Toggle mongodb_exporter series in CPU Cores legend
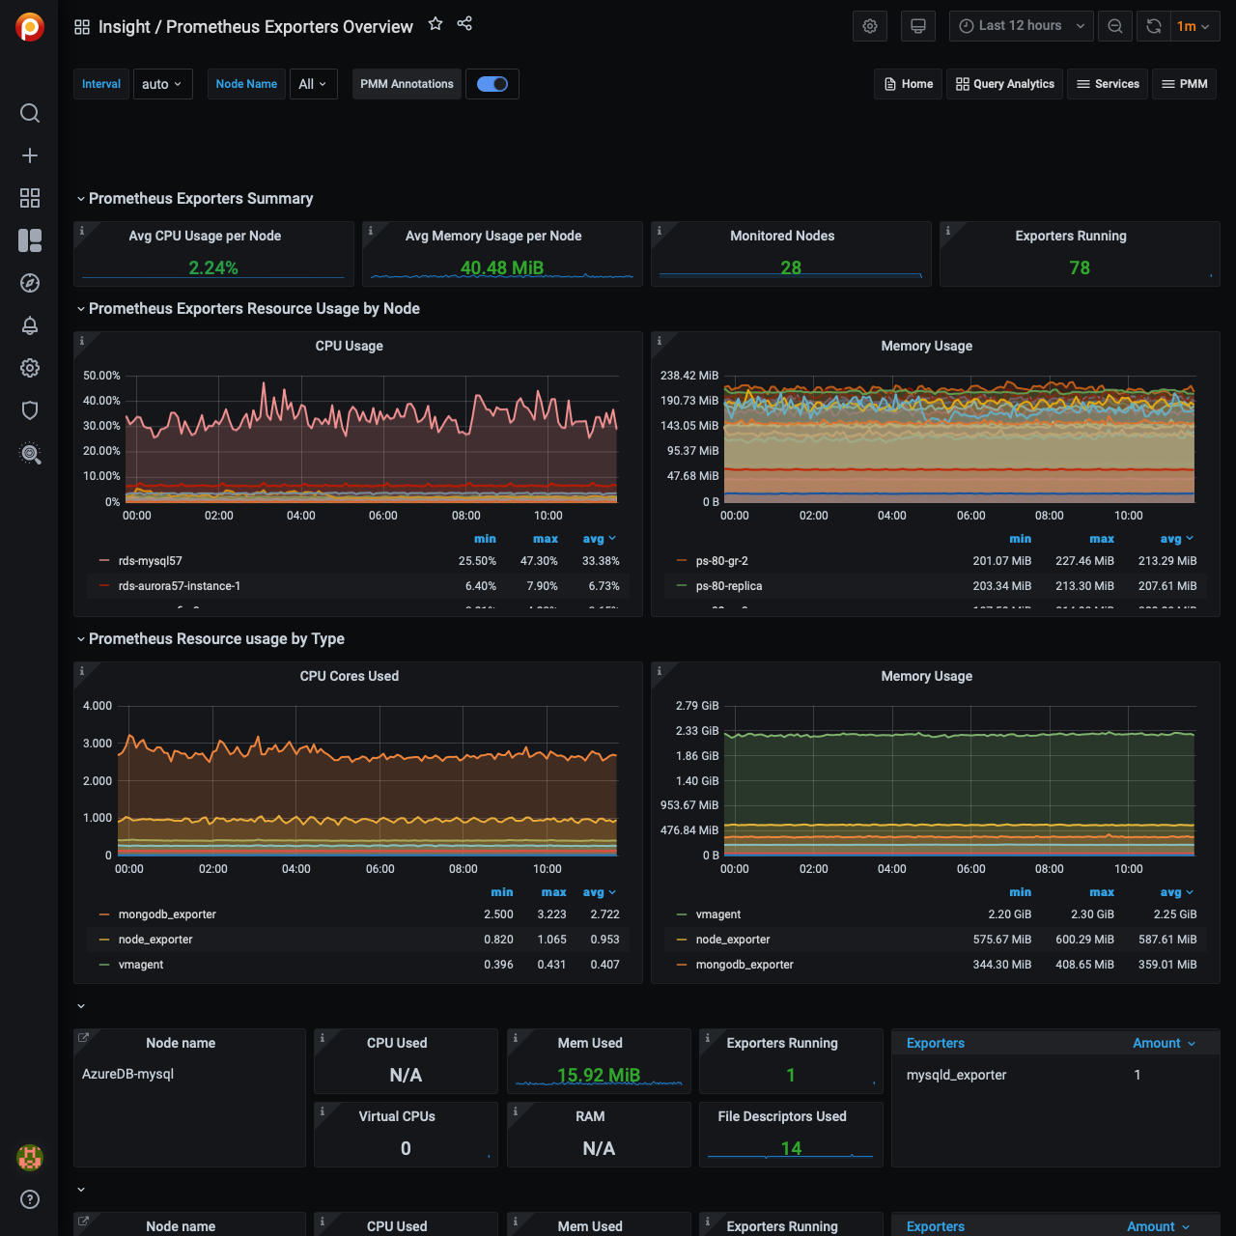Viewport: 1236px width, 1236px height. pos(167,914)
